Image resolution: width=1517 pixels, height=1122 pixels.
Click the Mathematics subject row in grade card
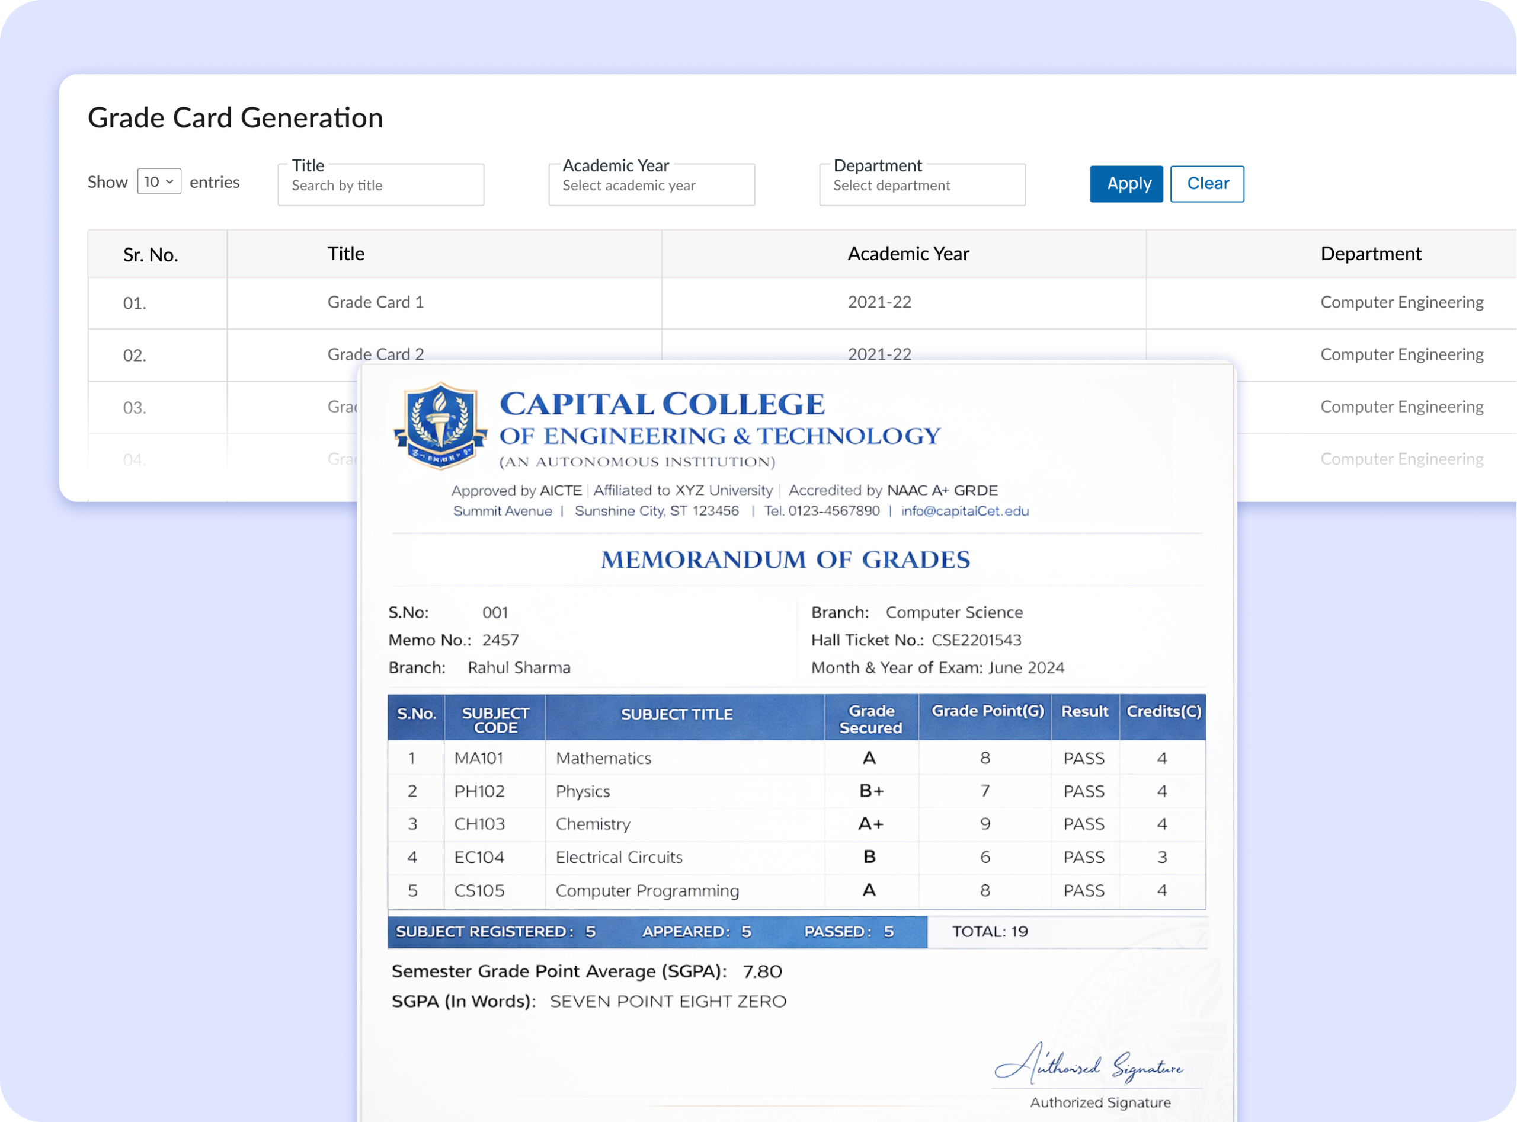tap(603, 758)
